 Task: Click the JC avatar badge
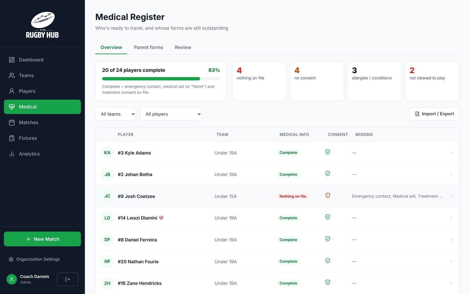(107, 196)
